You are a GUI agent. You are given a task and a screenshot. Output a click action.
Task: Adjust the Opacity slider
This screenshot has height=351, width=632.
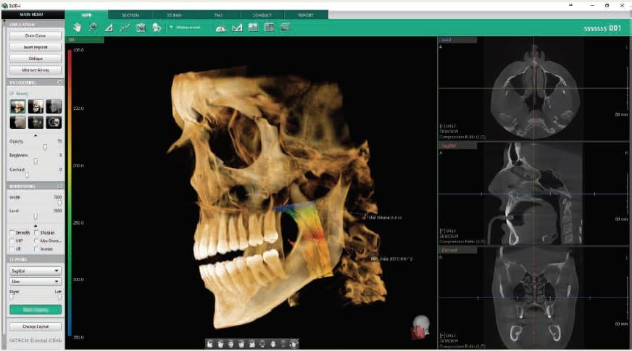tap(45, 147)
